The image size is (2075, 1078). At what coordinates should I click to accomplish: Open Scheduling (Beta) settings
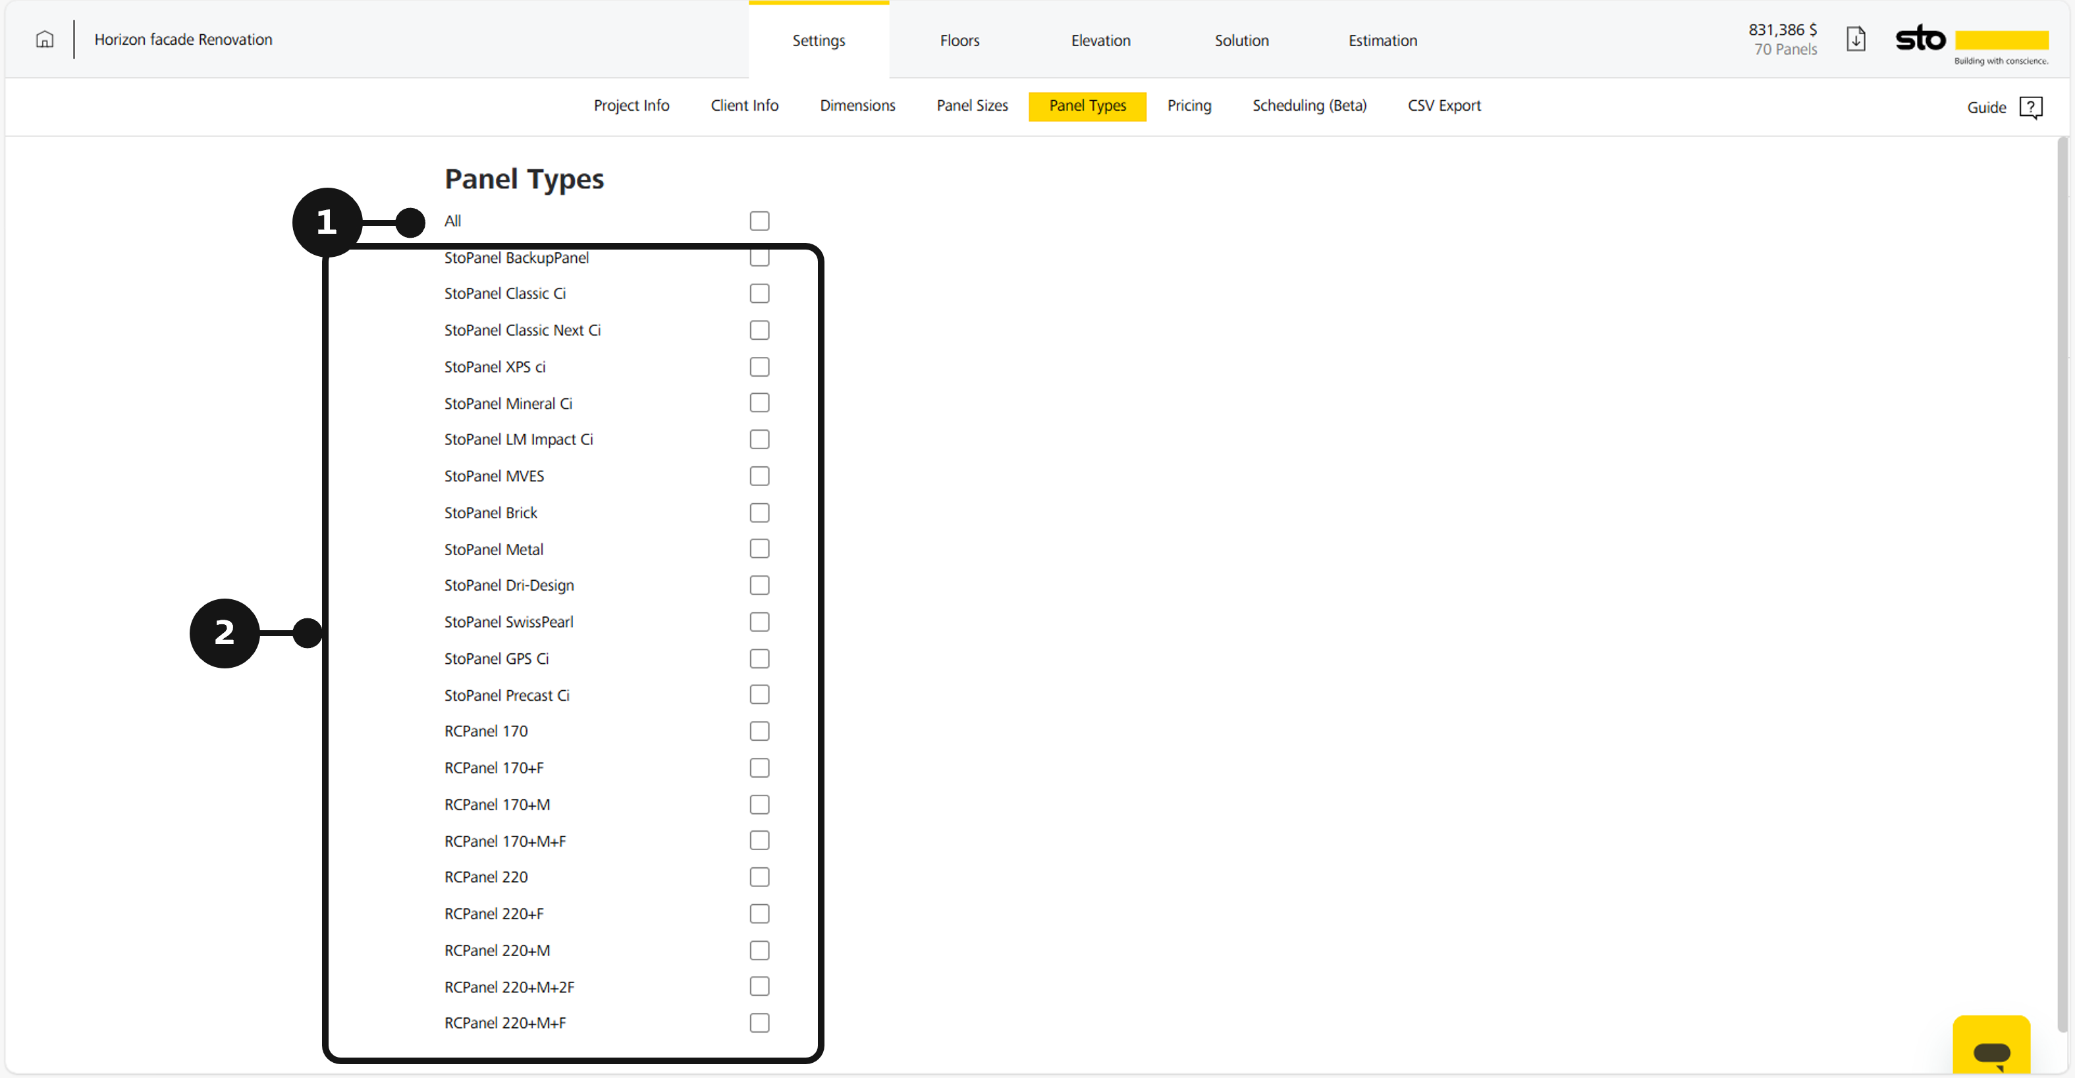click(x=1309, y=105)
